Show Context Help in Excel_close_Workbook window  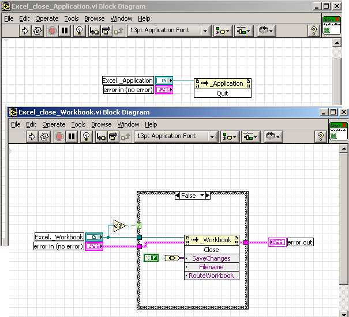[321, 136]
